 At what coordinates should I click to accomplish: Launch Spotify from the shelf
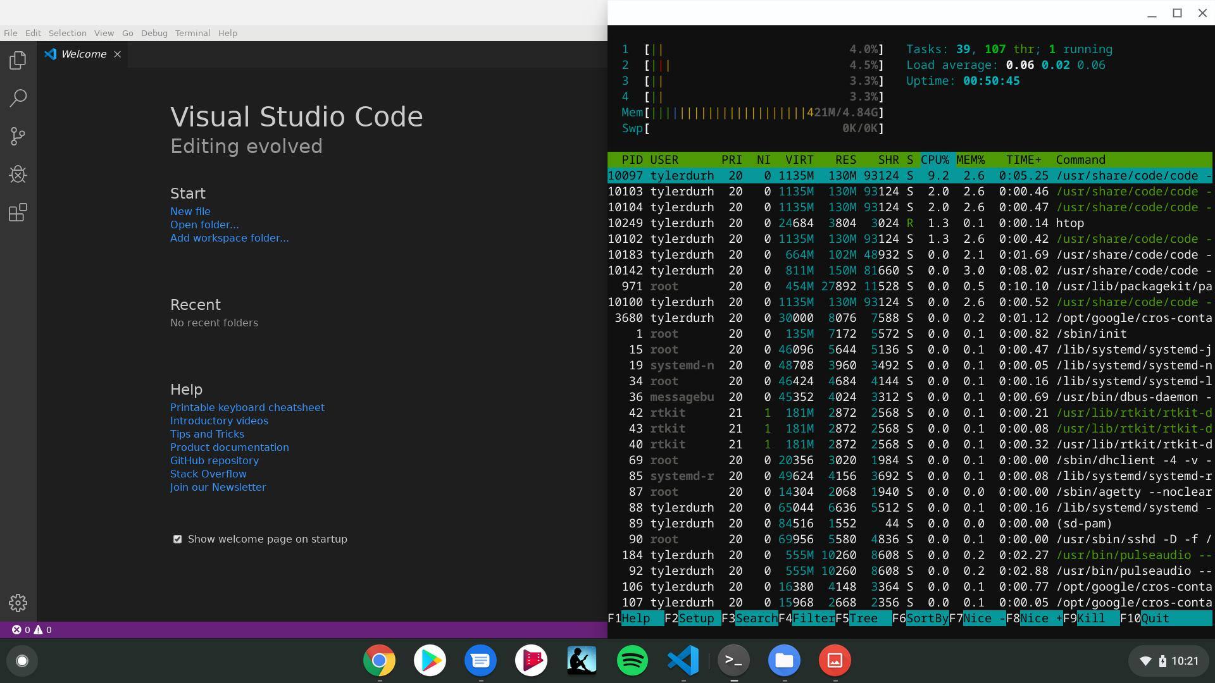pyautogui.click(x=632, y=661)
